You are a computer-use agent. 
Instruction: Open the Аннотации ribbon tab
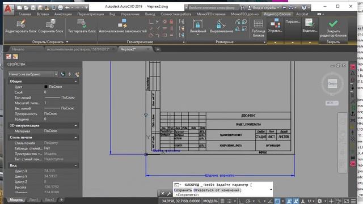click(63, 14)
